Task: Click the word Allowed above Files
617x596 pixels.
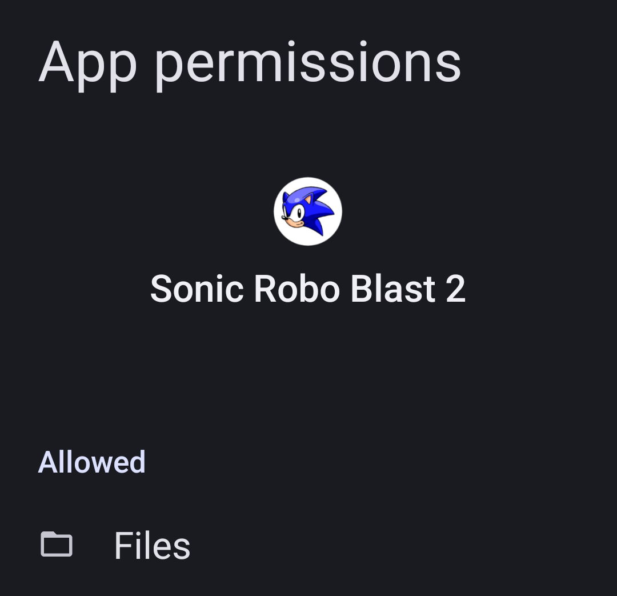Action: click(x=91, y=462)
